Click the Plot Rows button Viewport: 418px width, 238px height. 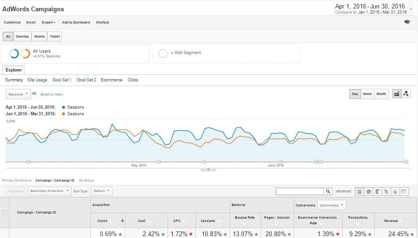pyautogui.click(x=16, y=191)
